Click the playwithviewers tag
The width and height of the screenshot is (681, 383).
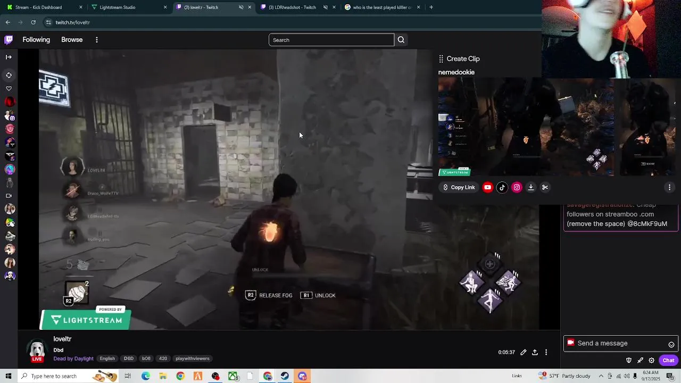[193, 359]
